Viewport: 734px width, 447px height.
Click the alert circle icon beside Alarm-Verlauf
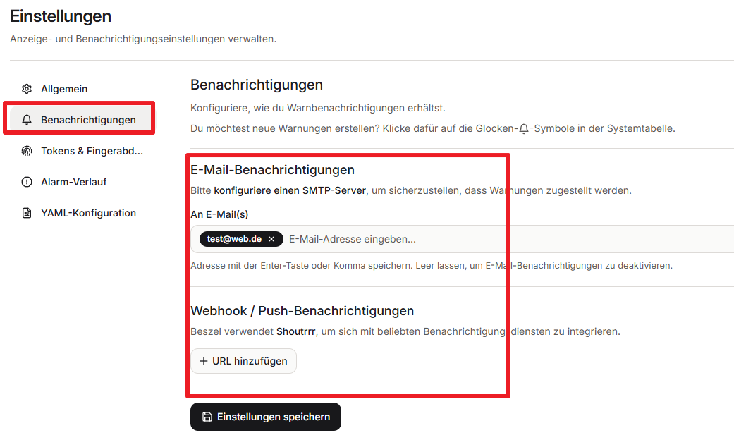[x=27, y=182]
